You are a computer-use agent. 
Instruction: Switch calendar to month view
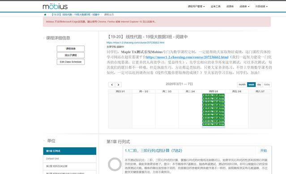tap(242, 84)
